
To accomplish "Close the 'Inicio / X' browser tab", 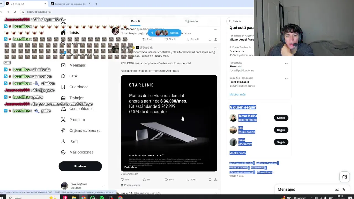I will point(45,4).
